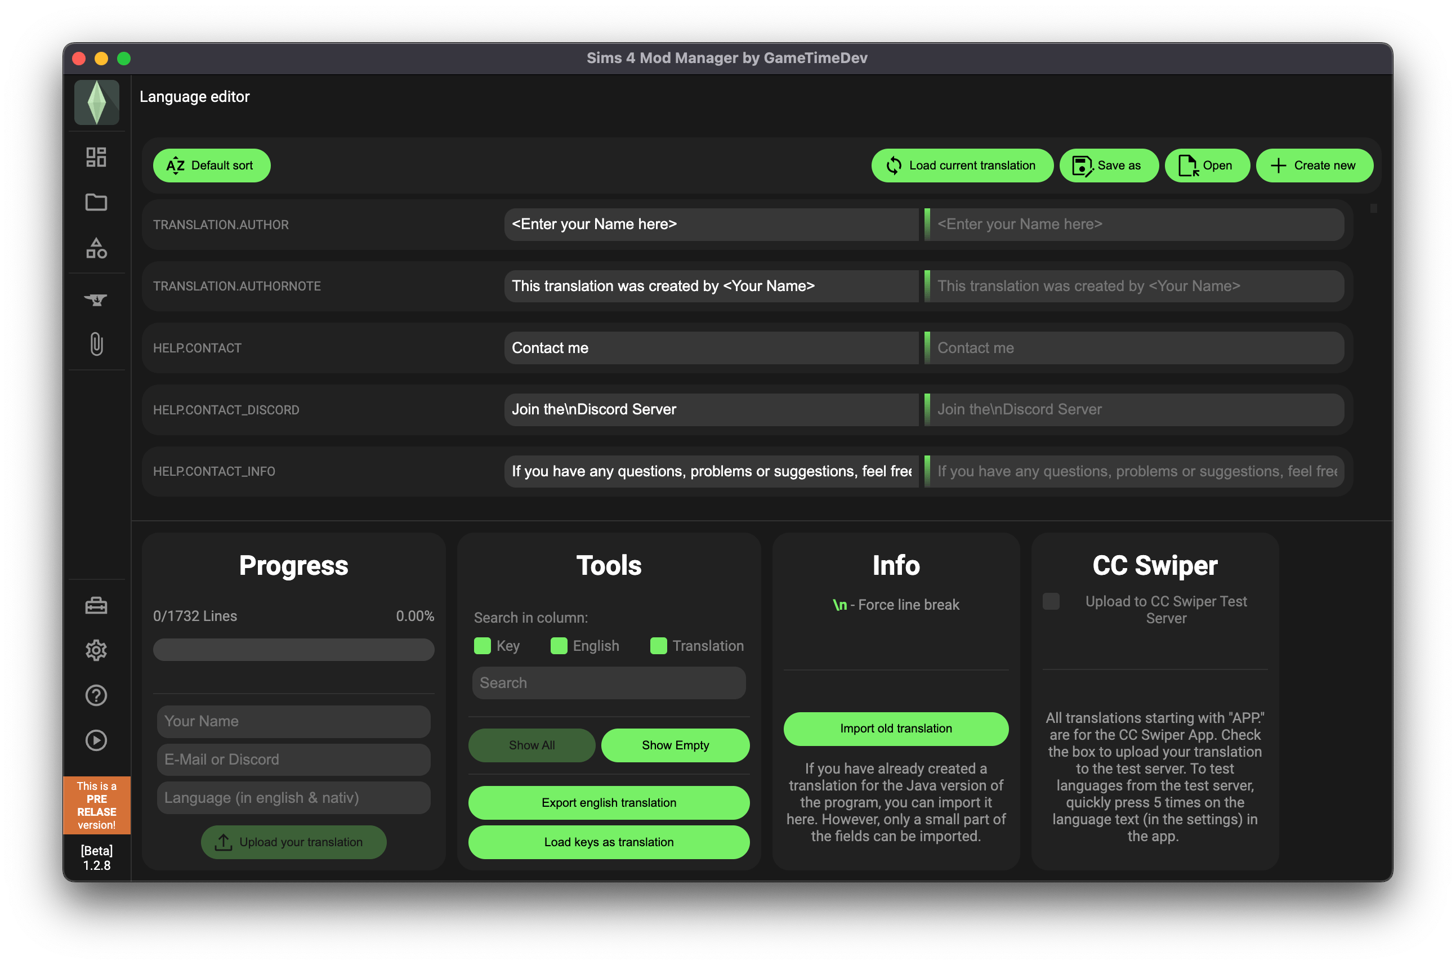
Task: Open the folder icon in sidebar
Action: pyautogui.click(x=96, y=202)
